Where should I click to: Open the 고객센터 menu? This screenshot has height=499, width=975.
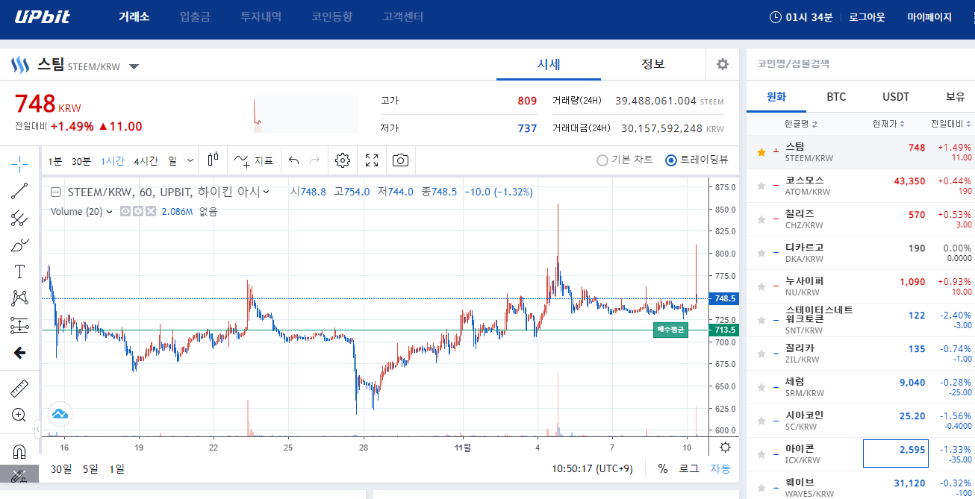point(403,16)
